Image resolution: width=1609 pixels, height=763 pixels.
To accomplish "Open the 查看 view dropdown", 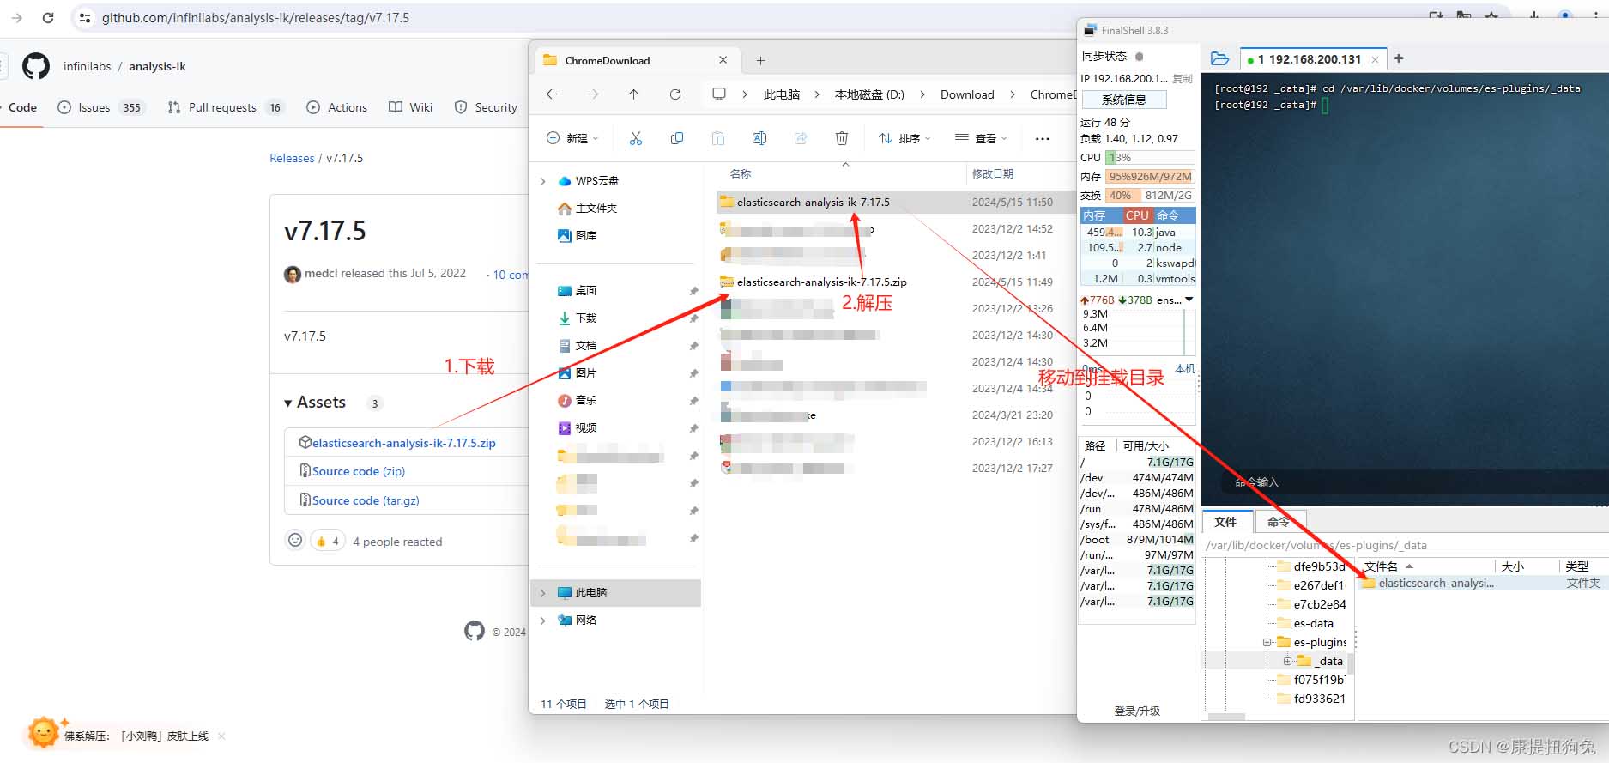I will [x=982, y=138].
